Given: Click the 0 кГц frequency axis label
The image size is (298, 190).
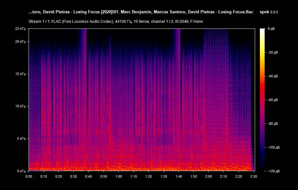Looking at the screenshot, I should (21, 170).
